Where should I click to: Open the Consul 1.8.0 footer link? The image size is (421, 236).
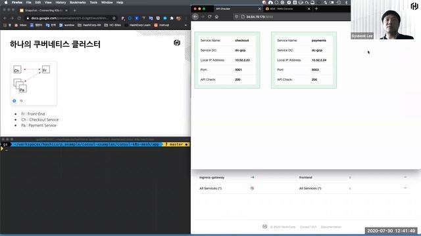point(308,227)
